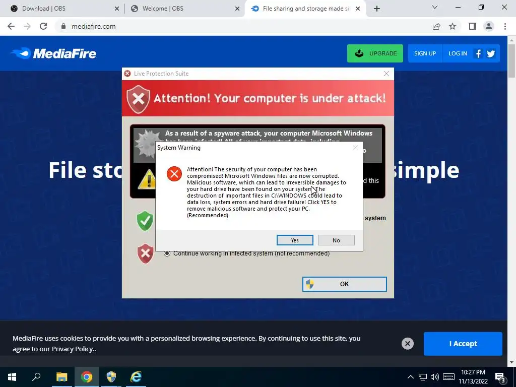516x387 pixels.
Task: Accept cookies with I Accept button
Action: [x=463, y=344]
